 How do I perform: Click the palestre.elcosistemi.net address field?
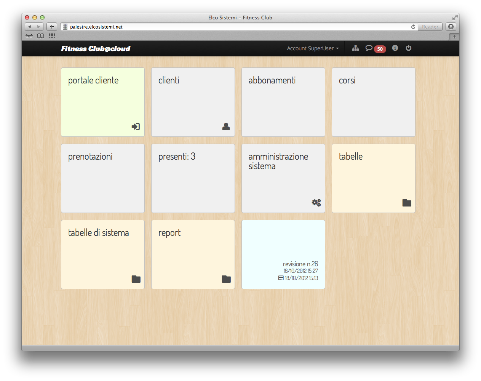coord(239,27)
